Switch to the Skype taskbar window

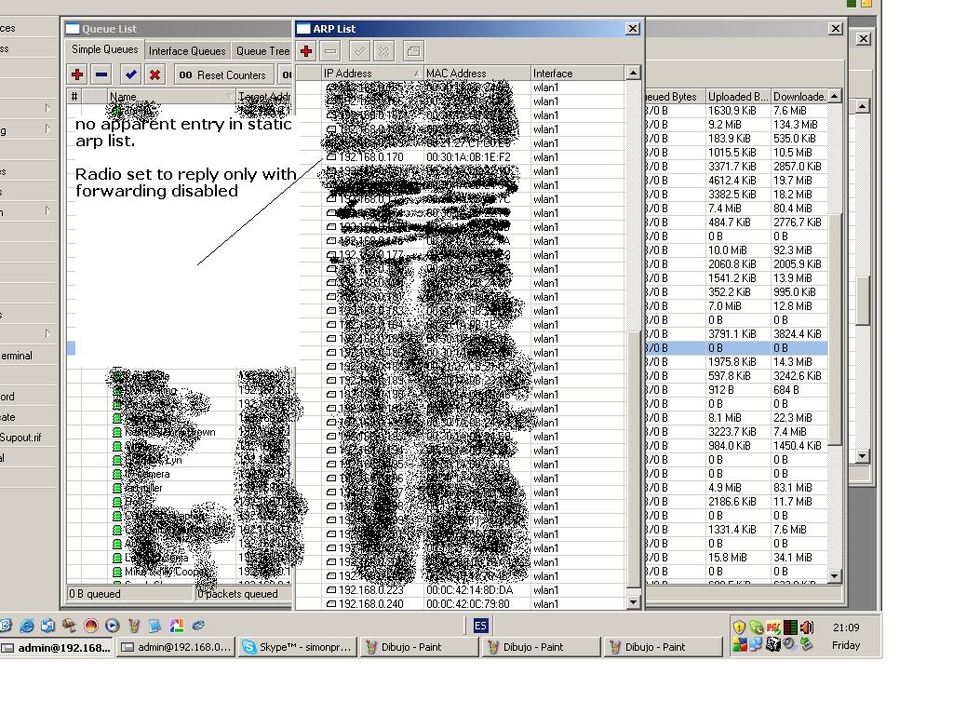(x=297, y=647)
